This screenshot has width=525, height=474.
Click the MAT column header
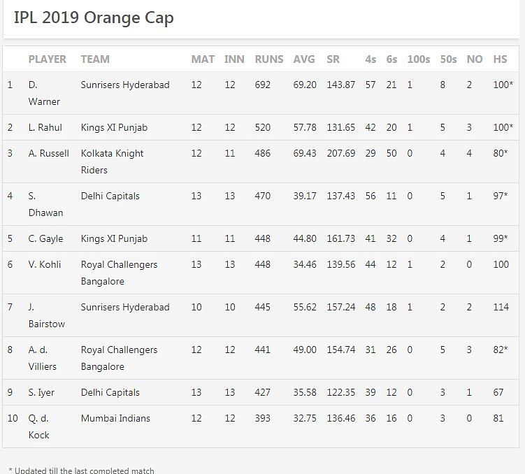[203, 59]
